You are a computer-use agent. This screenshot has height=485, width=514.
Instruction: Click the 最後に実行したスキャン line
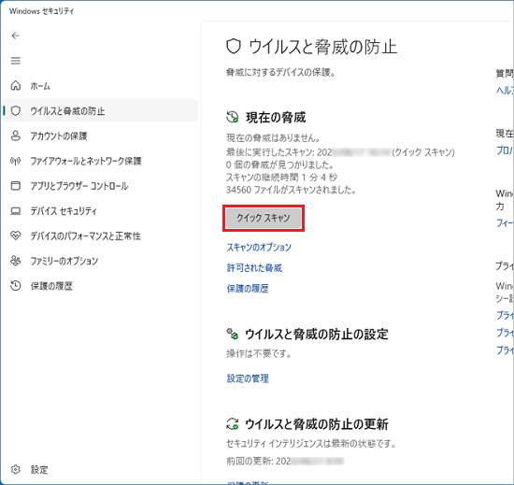(x=340, y=152)
